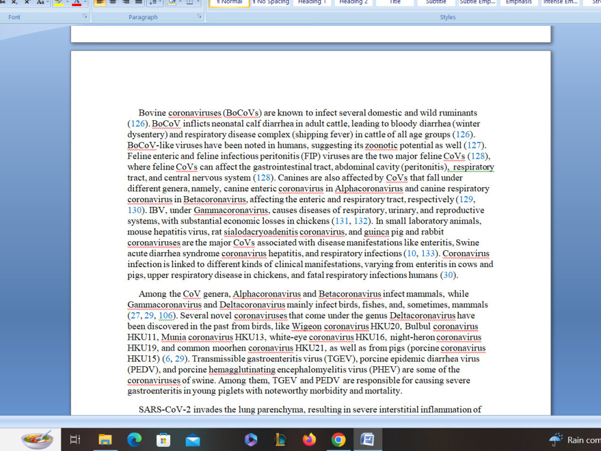
Task: Open line spacing options
Action: 153,2
